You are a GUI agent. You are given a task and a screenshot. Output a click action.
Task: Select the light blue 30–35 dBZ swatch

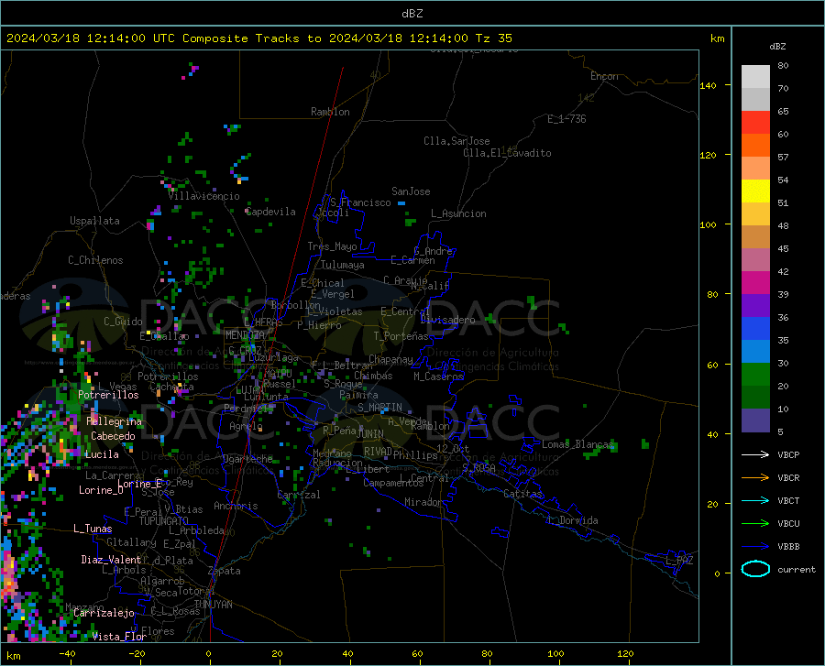755,352
